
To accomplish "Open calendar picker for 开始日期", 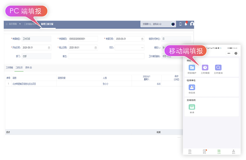I will [x=49, y=48].
